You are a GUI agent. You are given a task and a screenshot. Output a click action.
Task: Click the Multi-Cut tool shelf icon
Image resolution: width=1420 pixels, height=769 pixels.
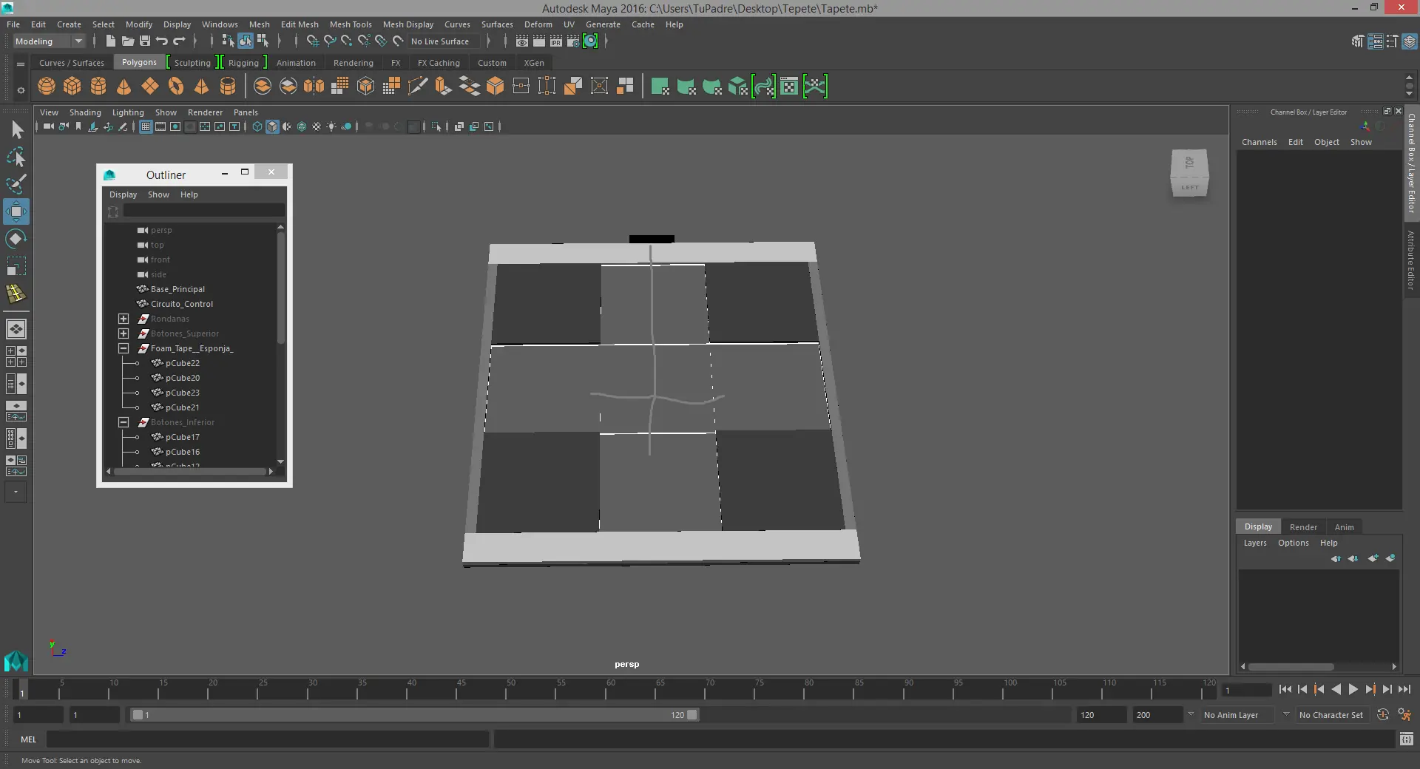pyautogui.click(x=417, y=87)
